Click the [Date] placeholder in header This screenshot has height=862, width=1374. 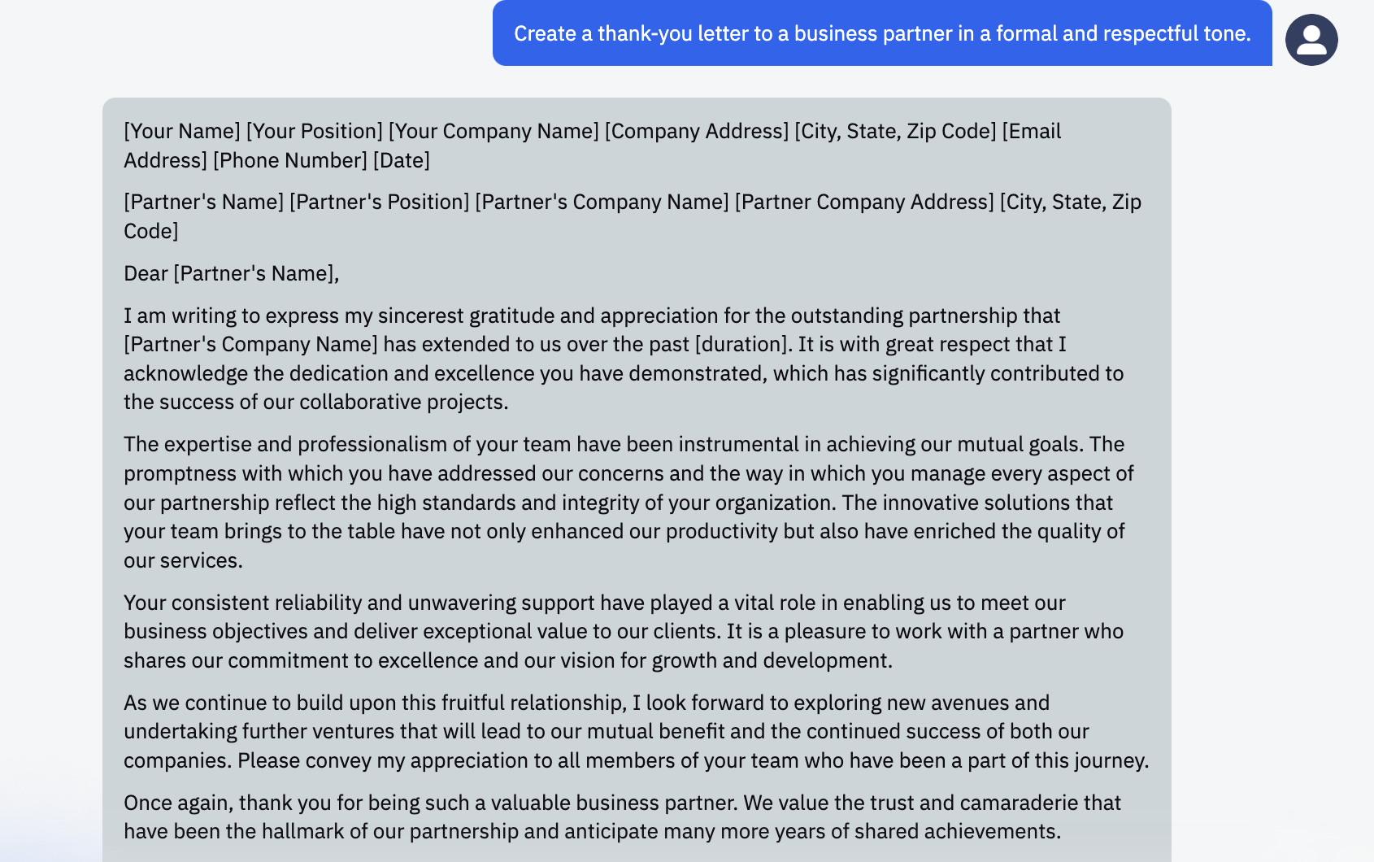click(402, 160)
